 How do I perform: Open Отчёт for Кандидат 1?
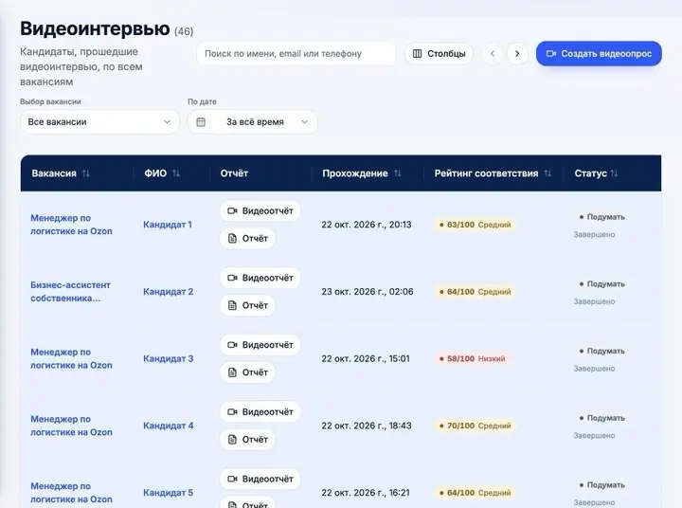pos(247,238)
